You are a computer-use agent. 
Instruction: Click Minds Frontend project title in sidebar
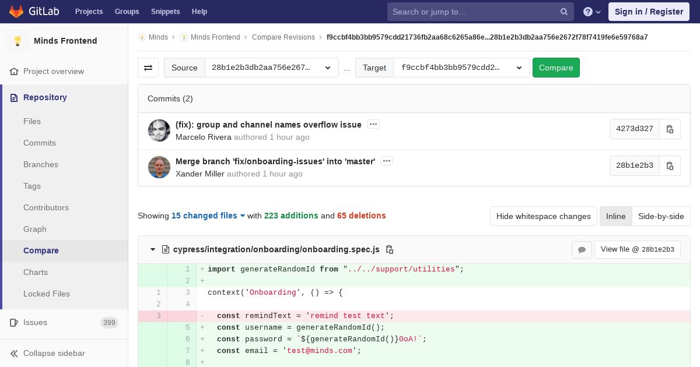[65, 41]
